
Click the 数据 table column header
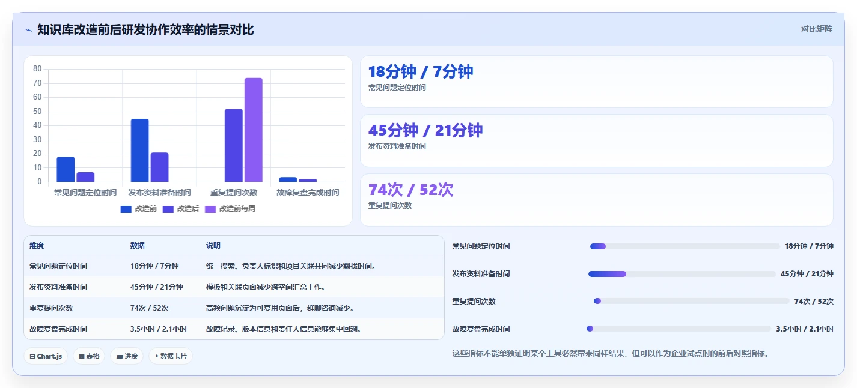coord(138,246)
